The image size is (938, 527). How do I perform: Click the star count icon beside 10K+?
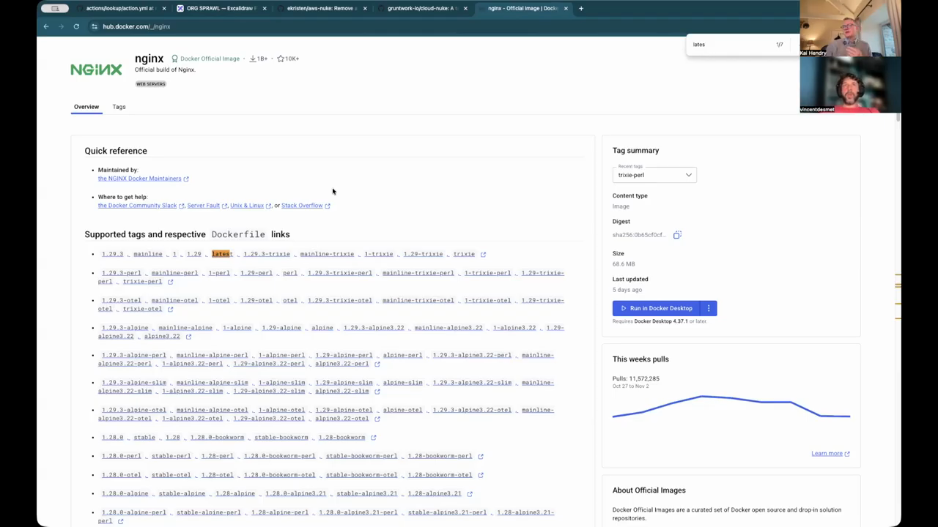tap(280, 59)
